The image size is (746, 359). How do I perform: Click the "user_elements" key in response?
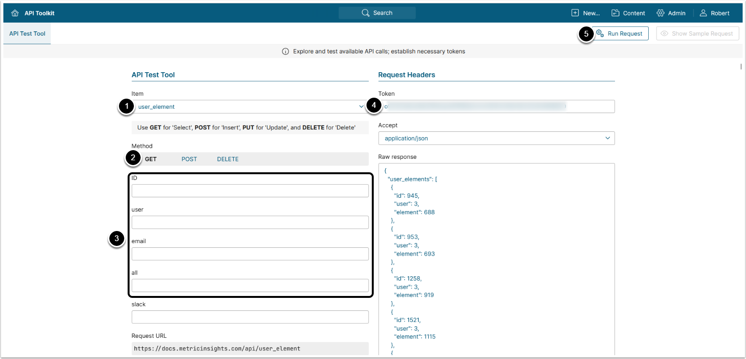coord(409,179)
